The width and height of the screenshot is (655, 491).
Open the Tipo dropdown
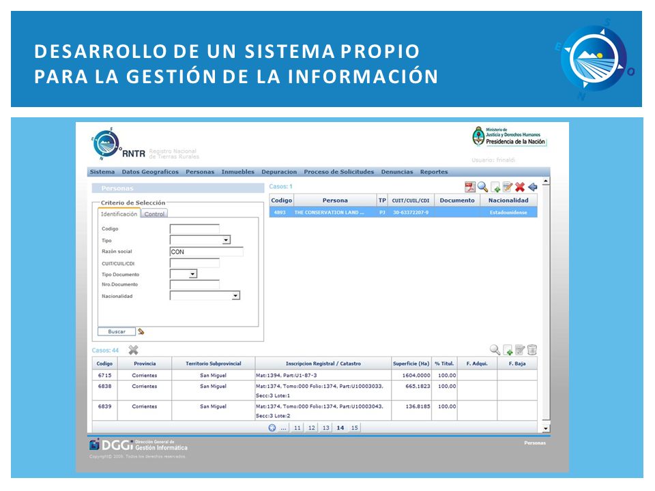pos(226,240)
